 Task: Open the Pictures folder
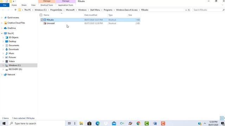tap(12, 57)
